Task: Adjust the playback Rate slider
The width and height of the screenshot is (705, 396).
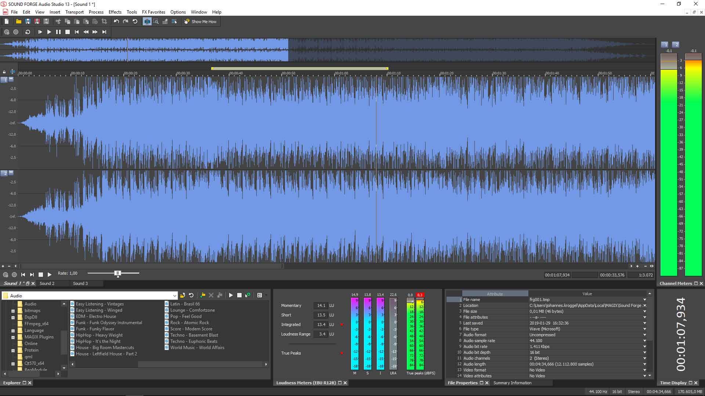Action: tap(118, 273)
